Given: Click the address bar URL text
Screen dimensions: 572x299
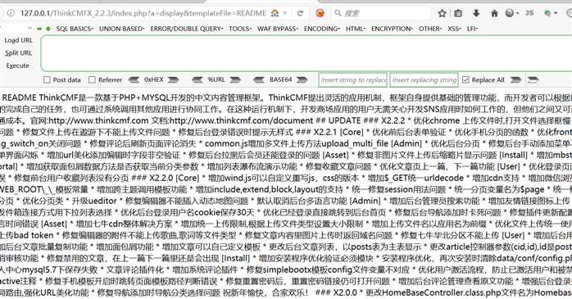Looking at the screenshot, I should 143,13.
